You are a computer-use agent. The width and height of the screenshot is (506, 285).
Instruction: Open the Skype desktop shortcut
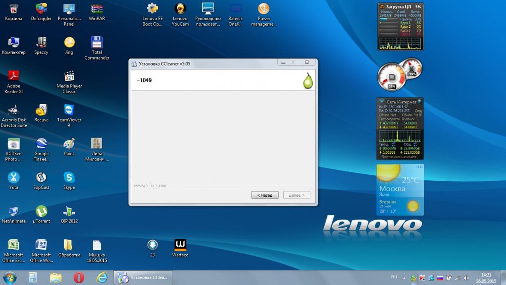coord(69,178)
